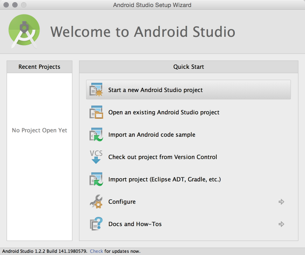Click the Quick Start header

coord(188,67)
